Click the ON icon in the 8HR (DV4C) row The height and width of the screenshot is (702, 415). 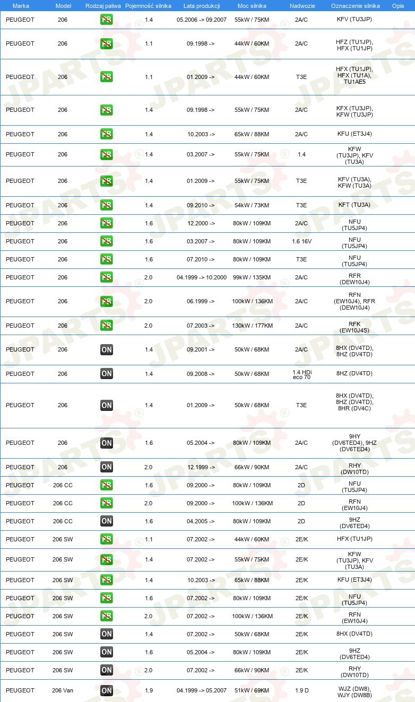(107, 406)
